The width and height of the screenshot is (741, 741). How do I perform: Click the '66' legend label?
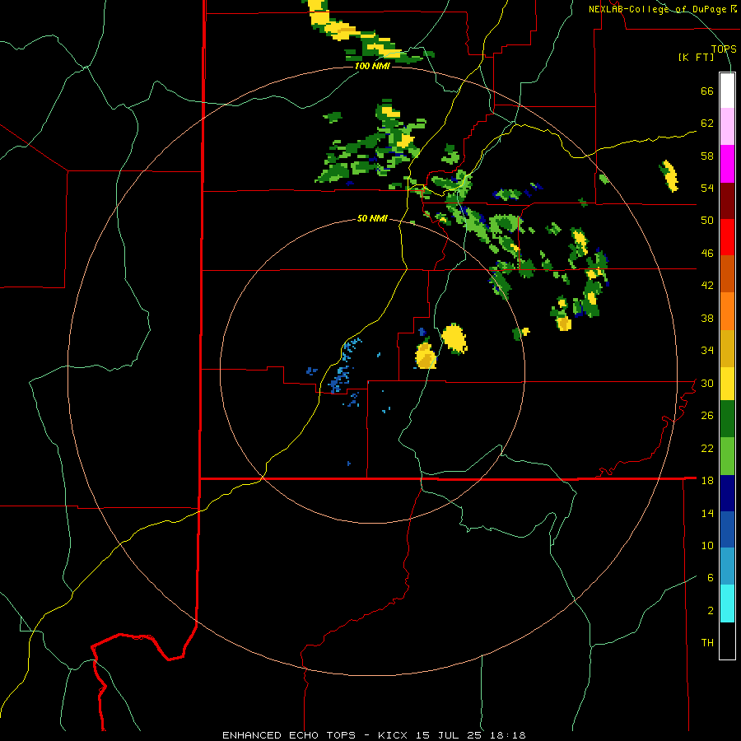[x=707, y=91]
